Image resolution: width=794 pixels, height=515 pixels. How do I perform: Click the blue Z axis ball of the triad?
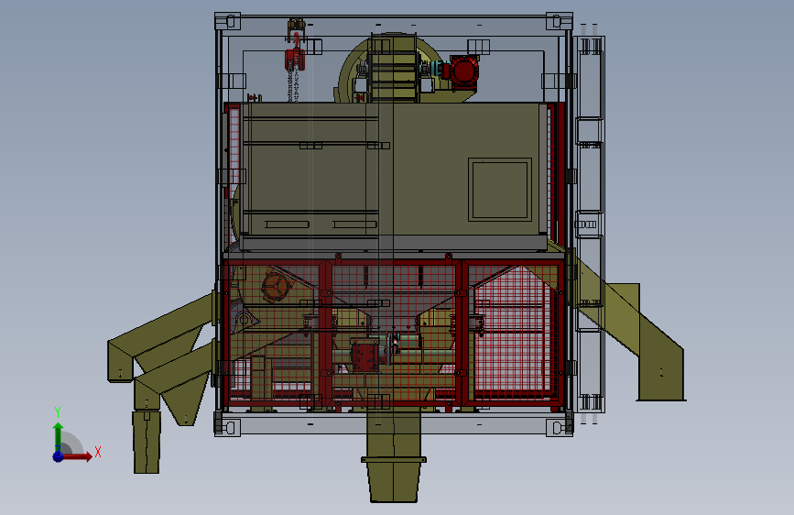58,456
